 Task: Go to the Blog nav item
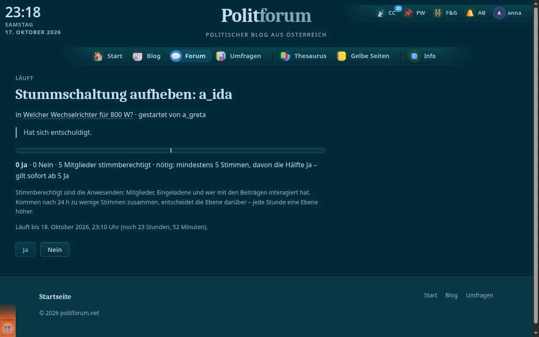pos(147,56)
